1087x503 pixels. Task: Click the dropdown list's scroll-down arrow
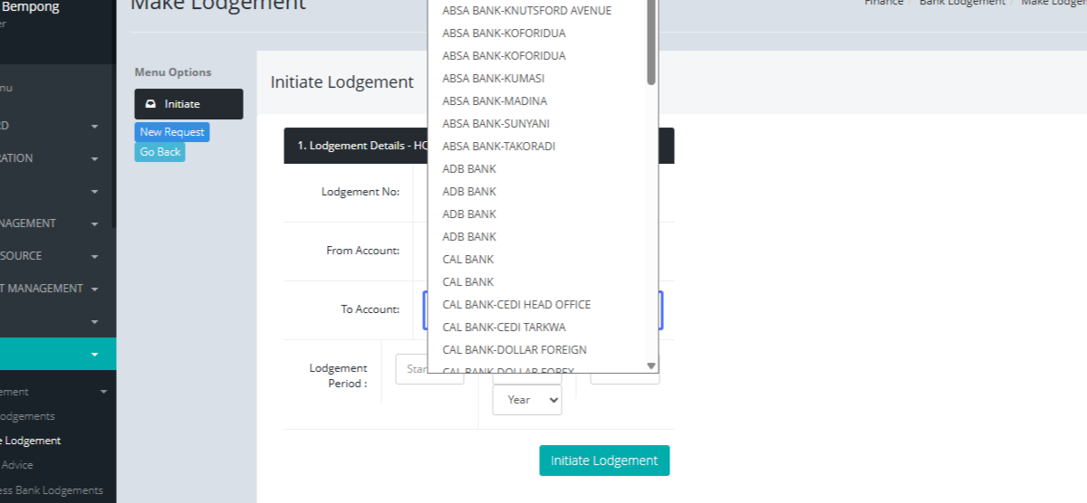650,365
